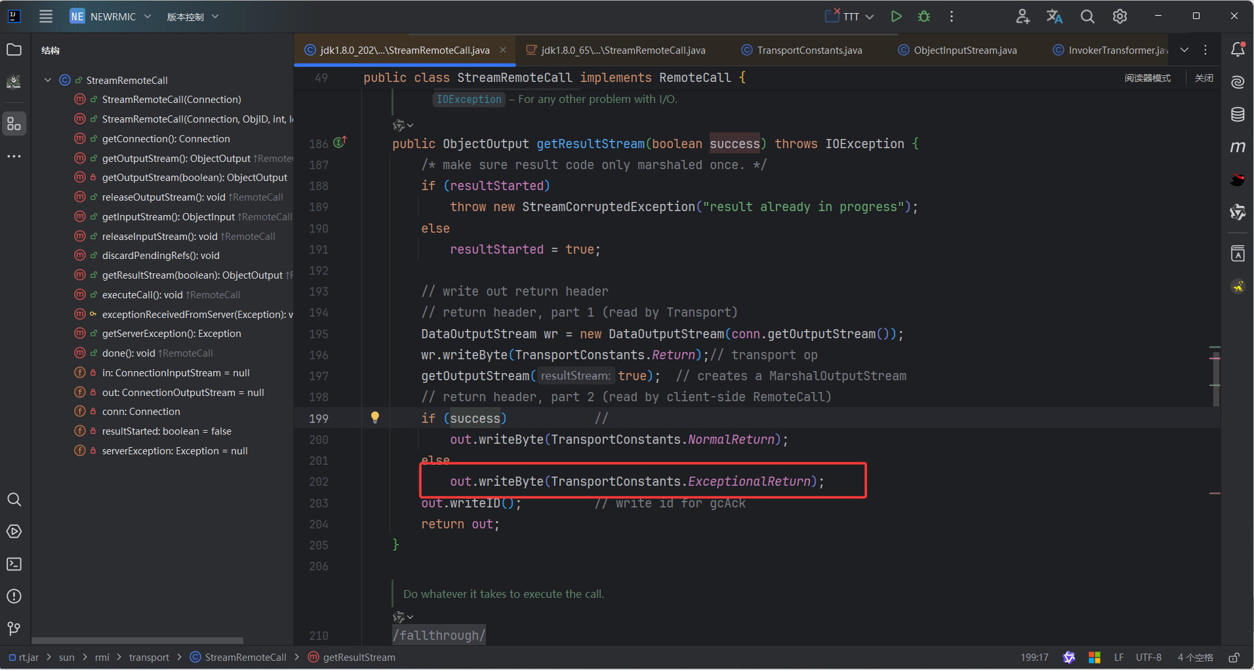Click getResultStream breadcrumb
The image size is (1254, 670).
click(352, 658)
